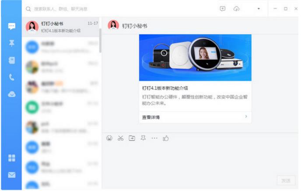This screenshot has width=301, height=191.
Task: Open the cloud drive icon in sidebar
Action: click(12, 94)
